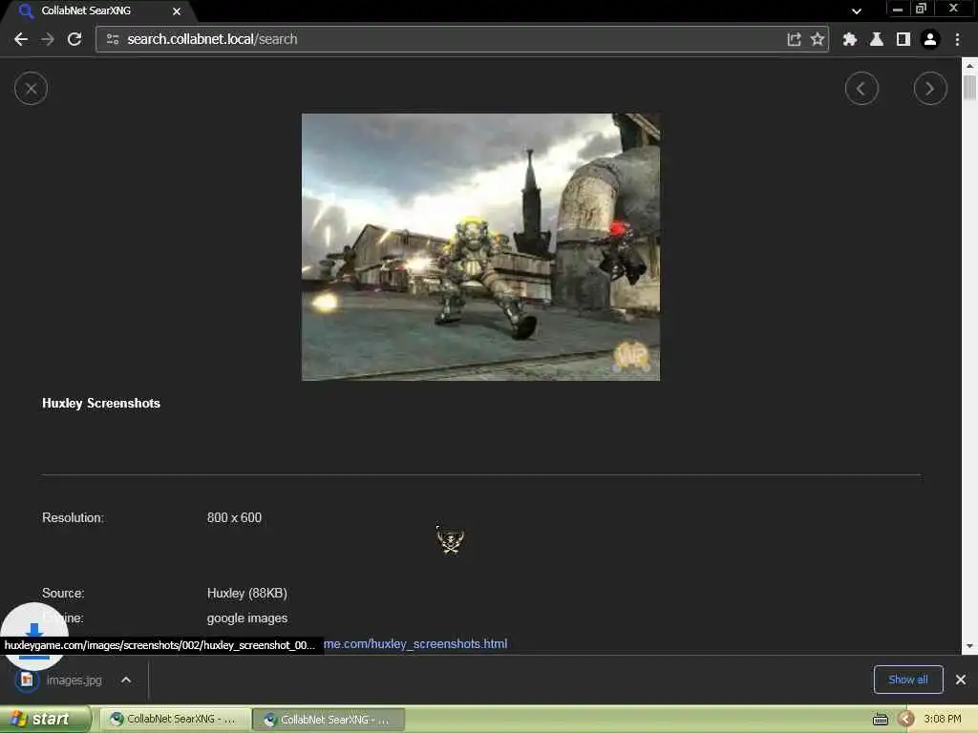Open the huxley_screenshots.html source link
Screen dimensions: 978x733
tap(415, 644)
